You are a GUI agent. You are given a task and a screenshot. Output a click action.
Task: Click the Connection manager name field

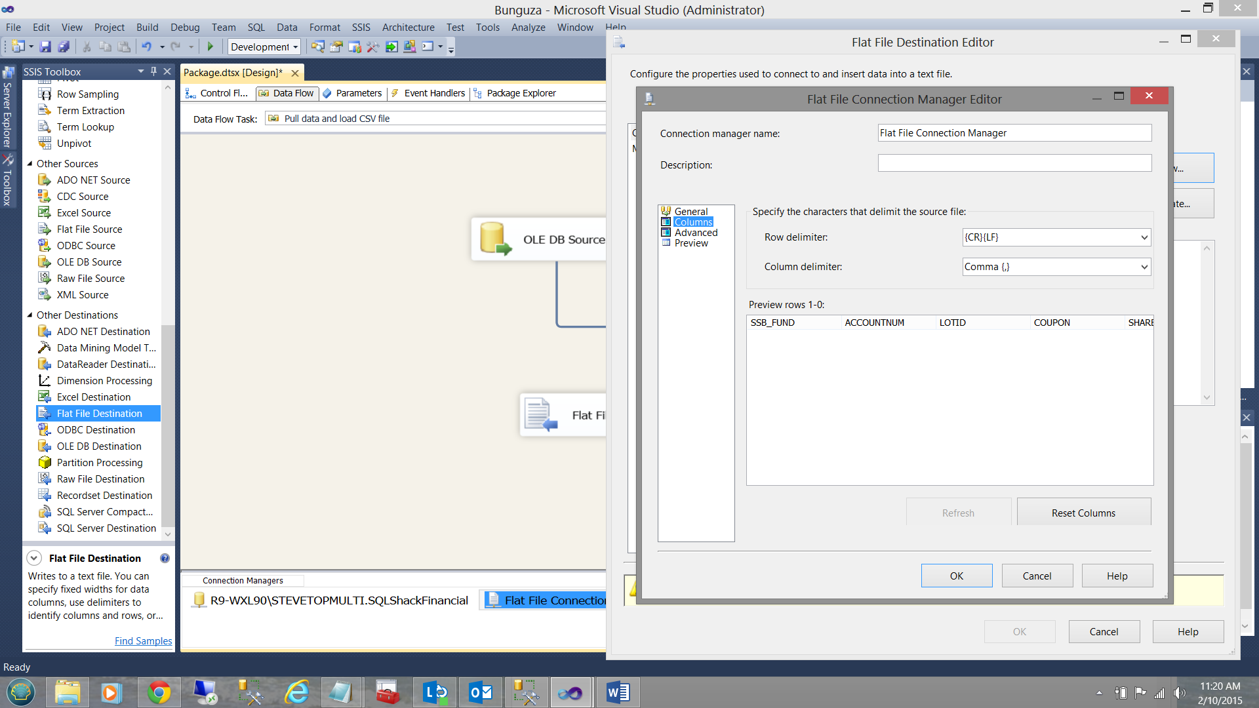point(1014,133)
